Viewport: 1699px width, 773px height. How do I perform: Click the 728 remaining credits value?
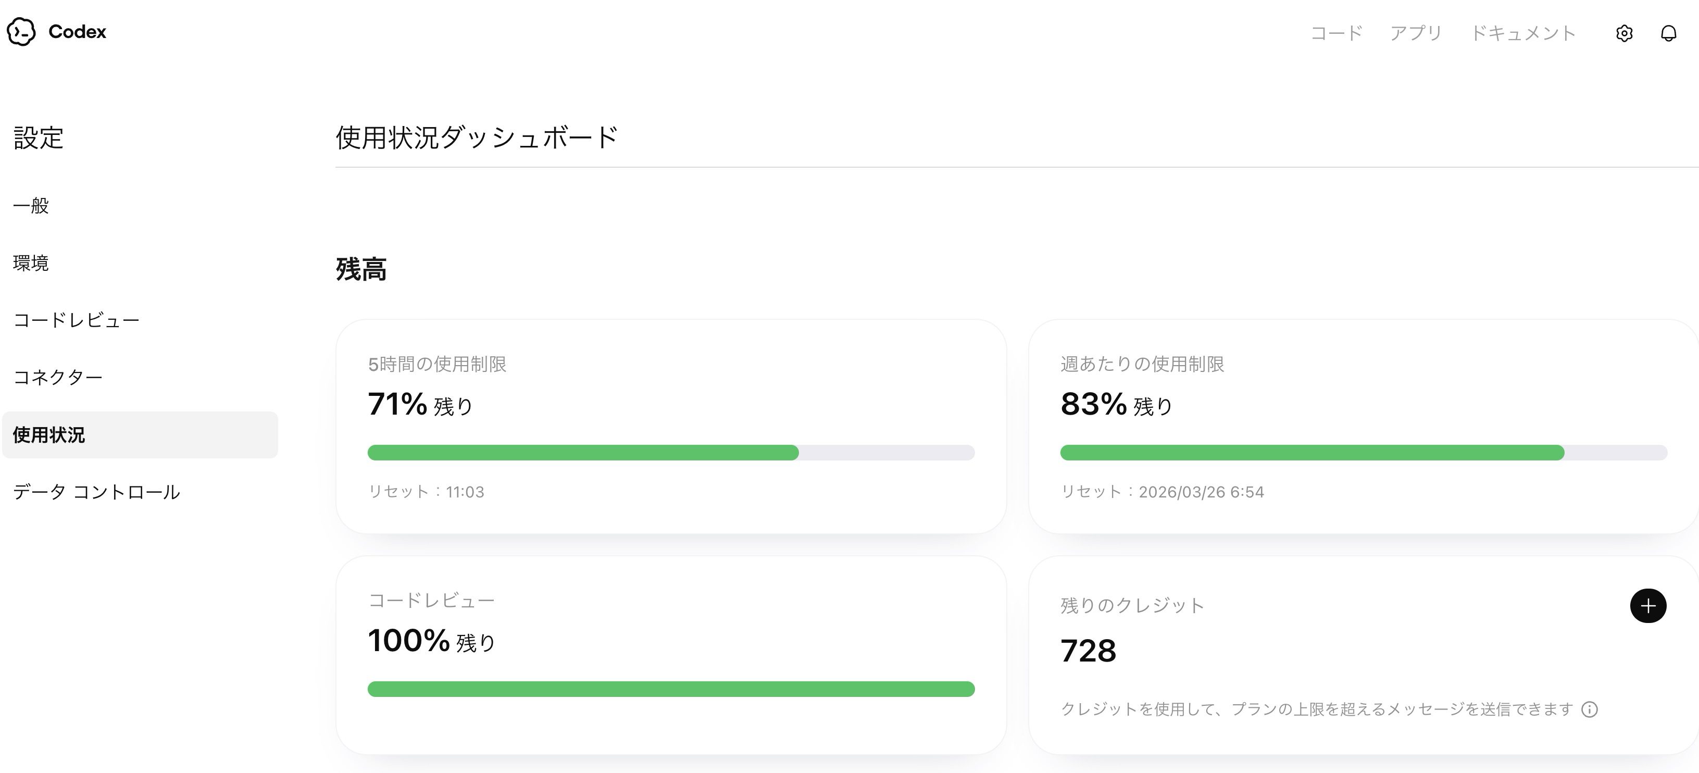pyautogui.click(x=1088, y=651)
